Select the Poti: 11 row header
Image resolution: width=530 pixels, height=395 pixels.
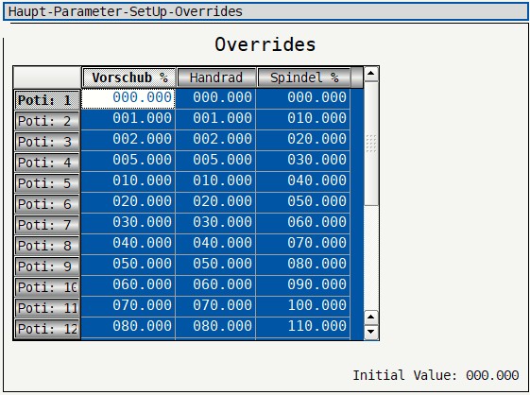coord(47,308)
